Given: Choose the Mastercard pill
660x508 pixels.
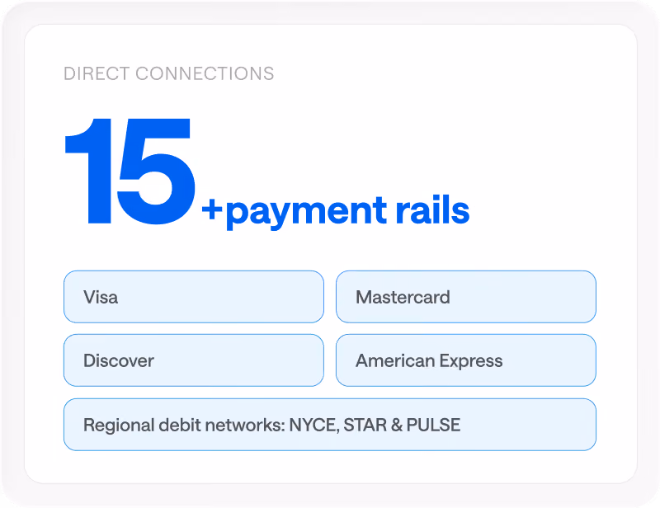Looking at the screenshot, I should (466, 297).
